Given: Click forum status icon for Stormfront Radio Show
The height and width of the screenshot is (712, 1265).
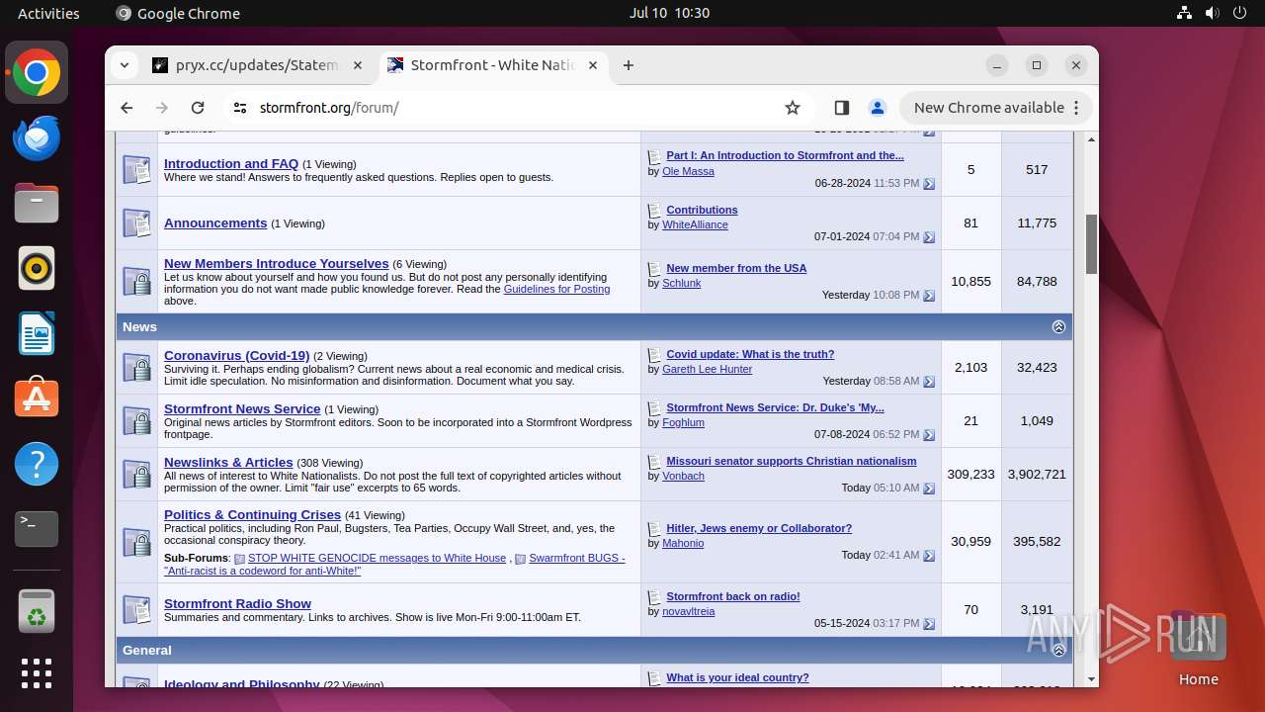Looking at the screenshot, I should (x=136, y=610).
